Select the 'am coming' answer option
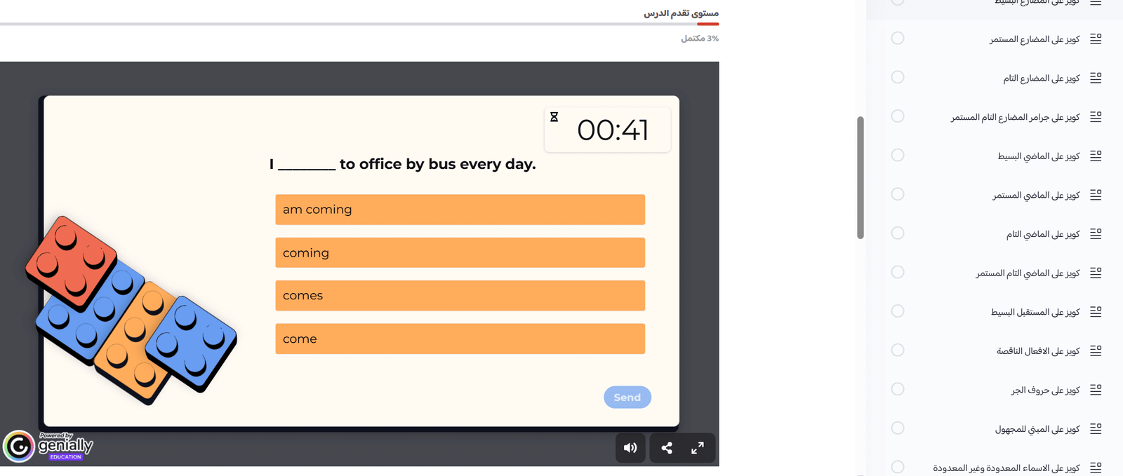 (460, 210)
